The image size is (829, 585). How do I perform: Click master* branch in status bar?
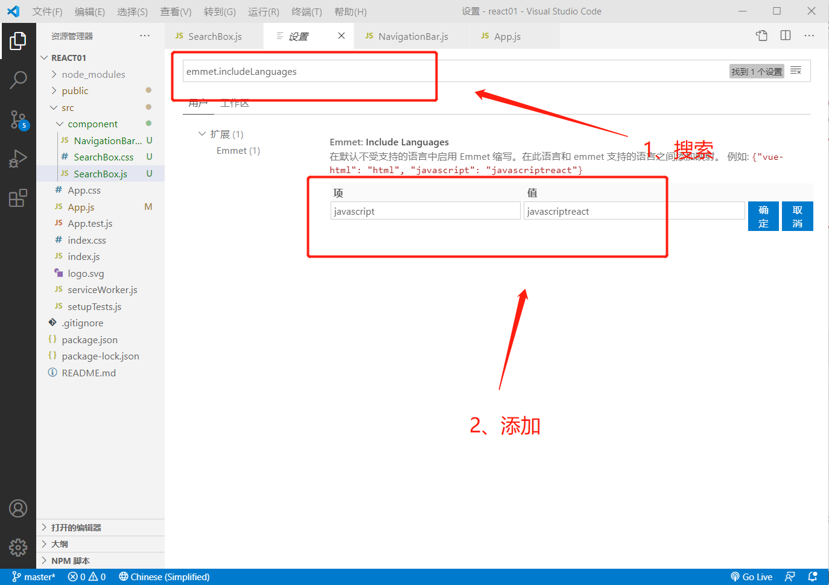34,577
